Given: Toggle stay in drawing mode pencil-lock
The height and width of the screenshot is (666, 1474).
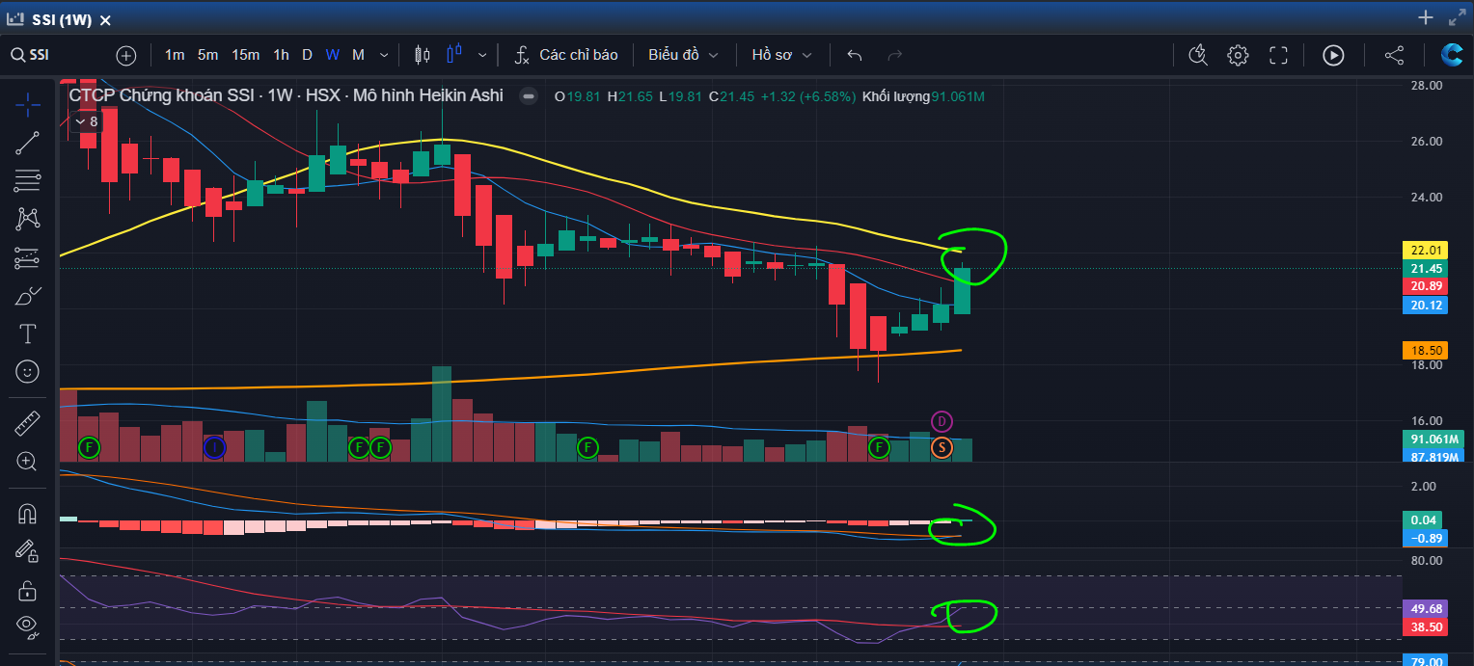Looking at the screenshot, I should 28,551.
